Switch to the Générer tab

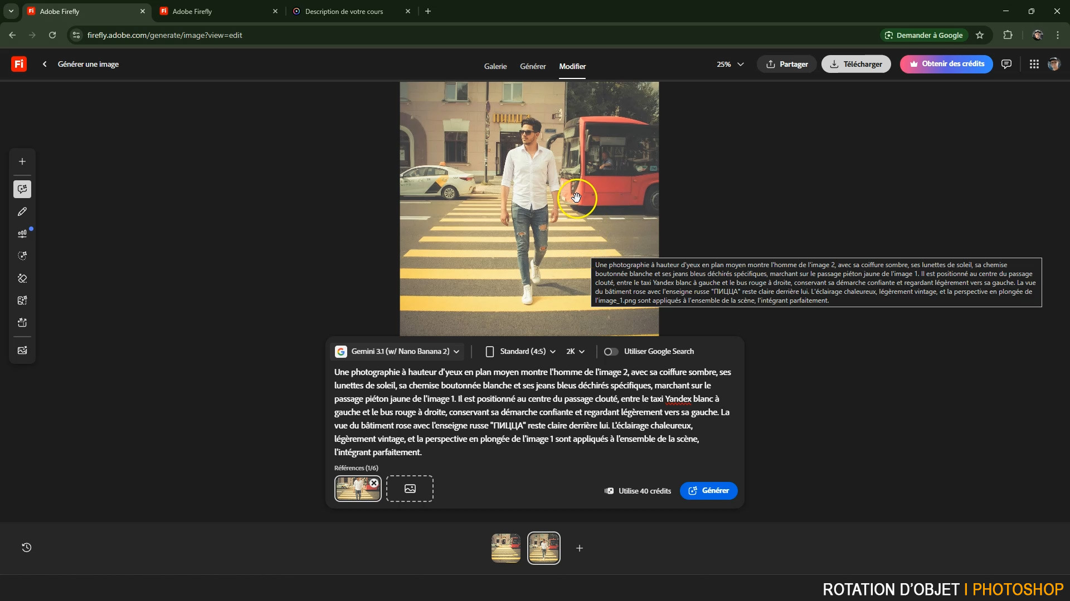532,66
